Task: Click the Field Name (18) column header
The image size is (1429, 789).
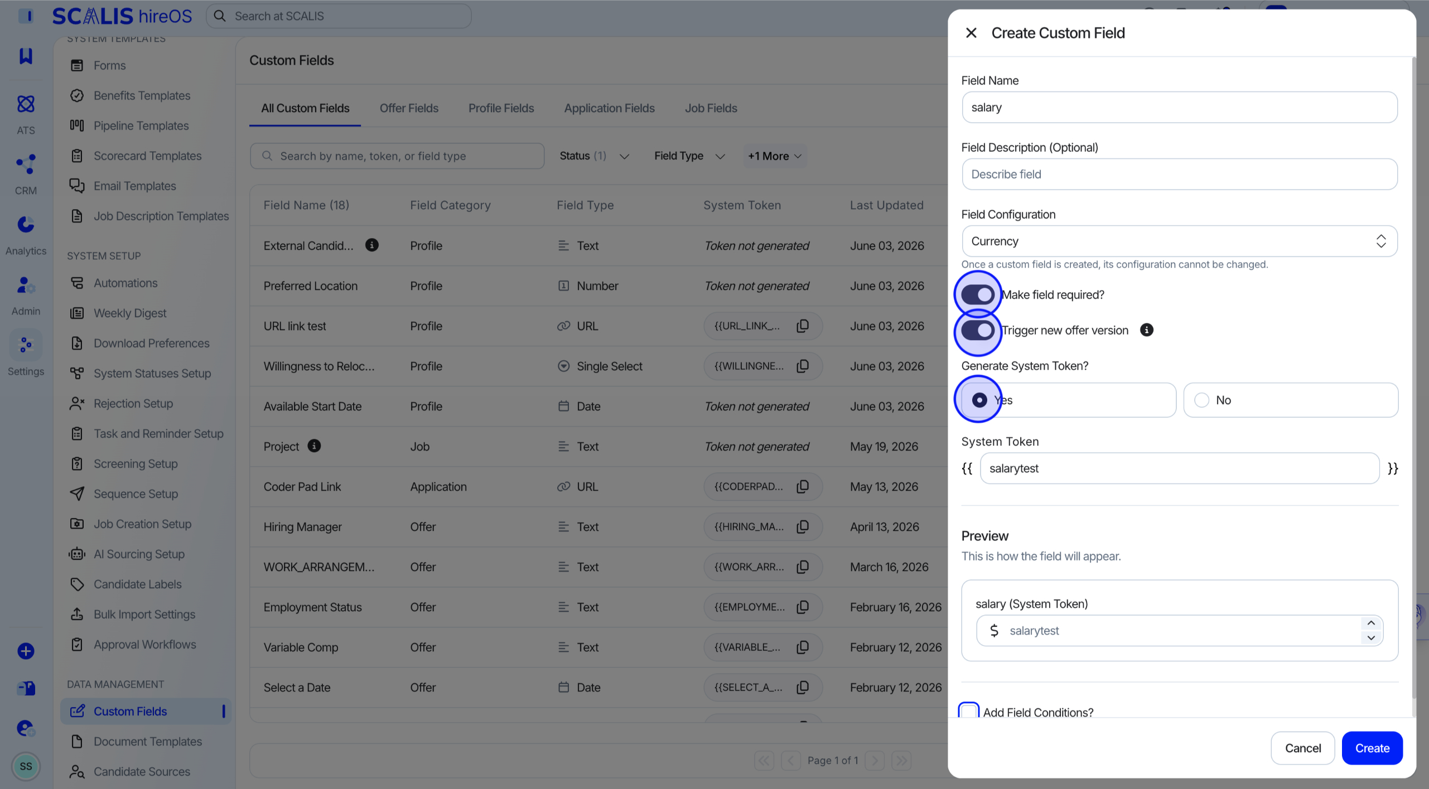Action: 306,205
